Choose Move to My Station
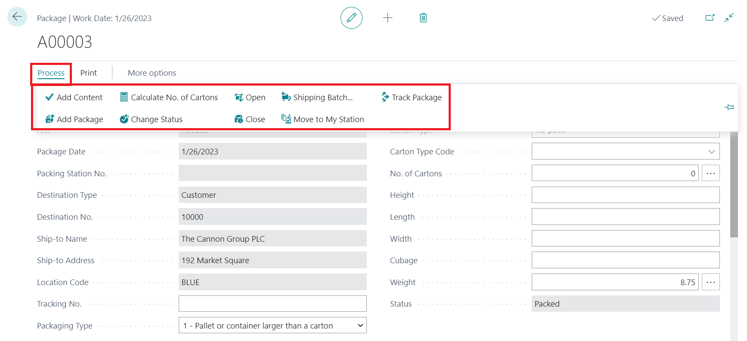The height and width of the screenshot is (341, 747). pyautogui.click(x=322, y=120)
